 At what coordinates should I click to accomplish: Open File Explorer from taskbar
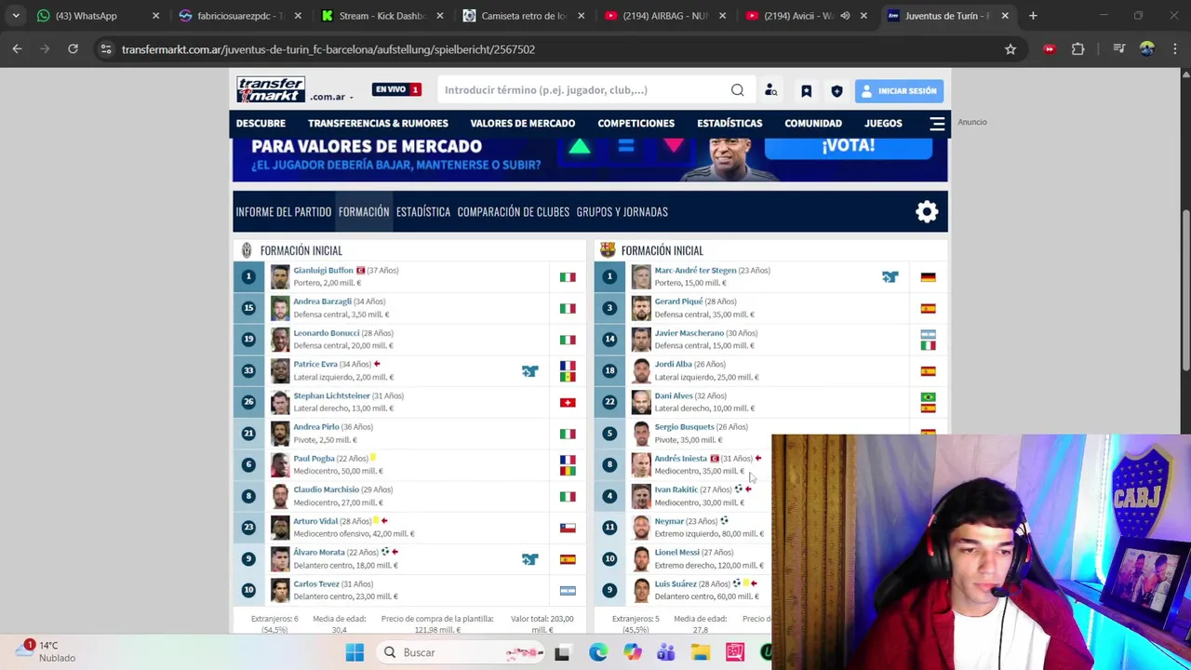point(701,652)
